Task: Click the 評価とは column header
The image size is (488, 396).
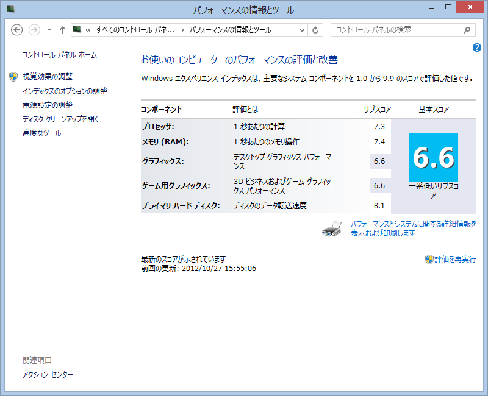Action: (245, 110)
